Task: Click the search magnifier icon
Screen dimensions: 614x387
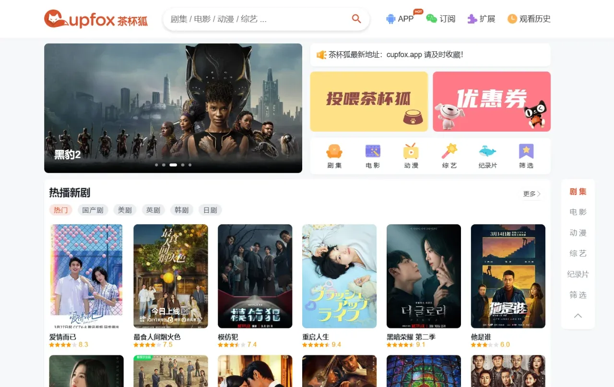Action: coord(356,19)
